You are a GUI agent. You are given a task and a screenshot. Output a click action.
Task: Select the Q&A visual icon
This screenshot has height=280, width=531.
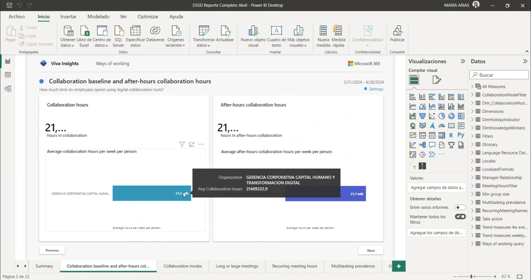pos(432,145)
